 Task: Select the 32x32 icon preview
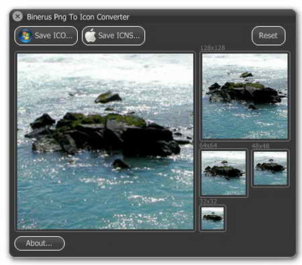pos(212,218)
